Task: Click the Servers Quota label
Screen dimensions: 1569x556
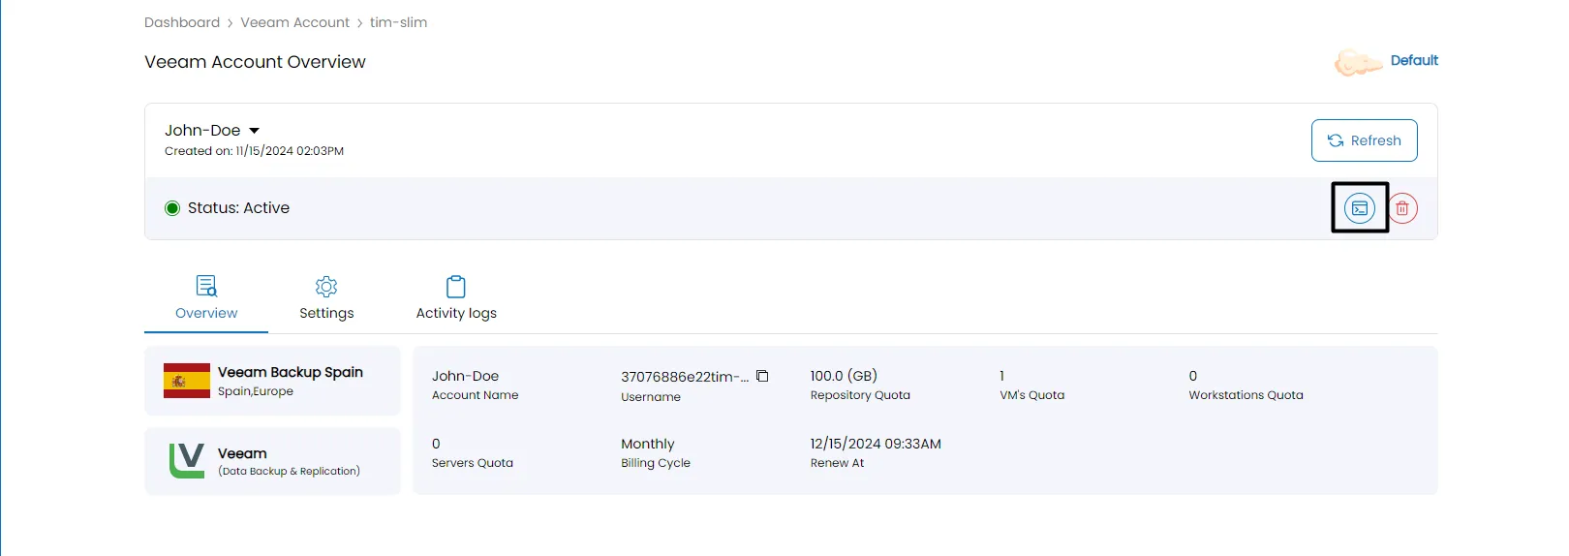Action: point(473,463)
